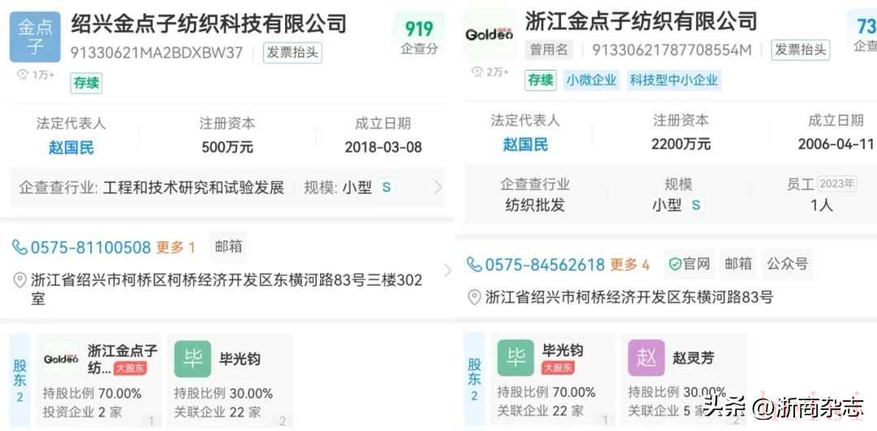Click 存续 status tag in left card
This screenshot has width=877, height=431.
click(x=86, y=84)
